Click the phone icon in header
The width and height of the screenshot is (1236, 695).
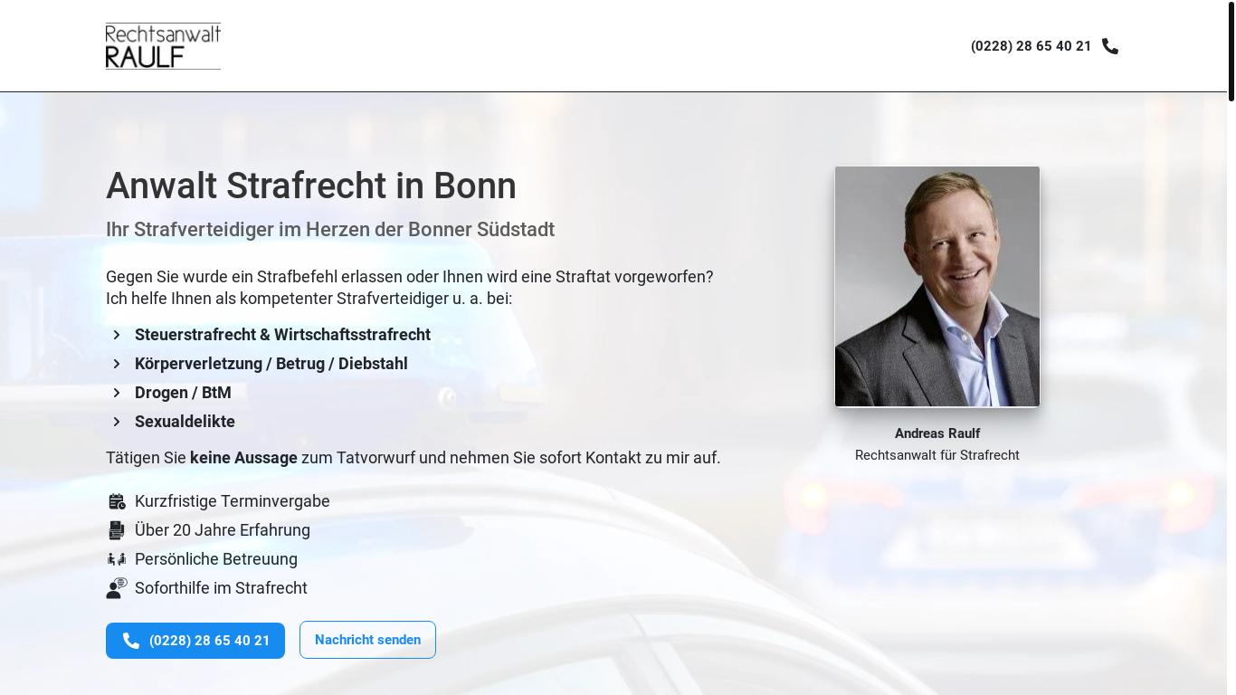(x=1110, y=46)
